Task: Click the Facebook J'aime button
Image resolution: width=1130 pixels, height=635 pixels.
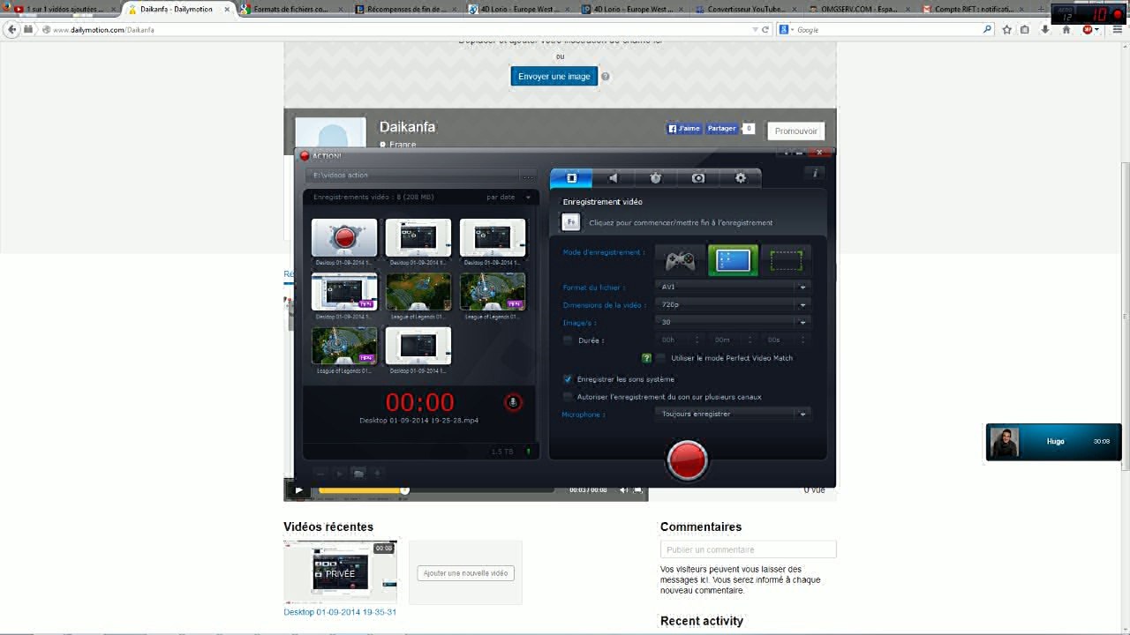Action: [x=684, y=129]
